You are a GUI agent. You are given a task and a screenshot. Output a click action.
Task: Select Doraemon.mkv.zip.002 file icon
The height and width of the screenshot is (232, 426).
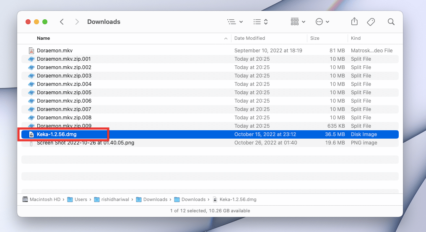[31, 67]
